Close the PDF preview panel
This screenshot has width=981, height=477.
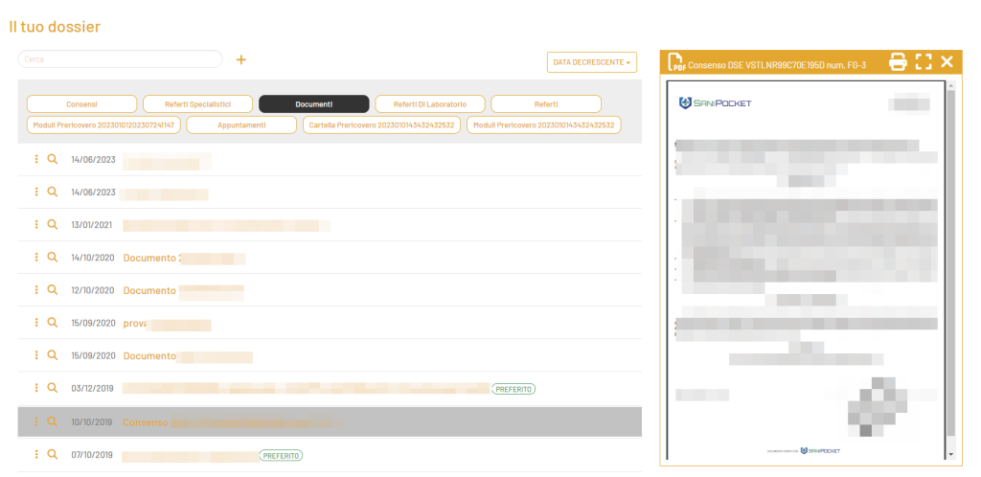[x=947, y=62]
